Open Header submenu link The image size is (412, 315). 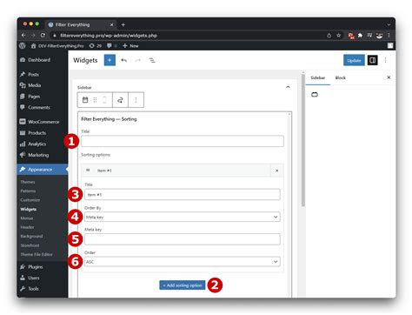click(x=27, y=227)
